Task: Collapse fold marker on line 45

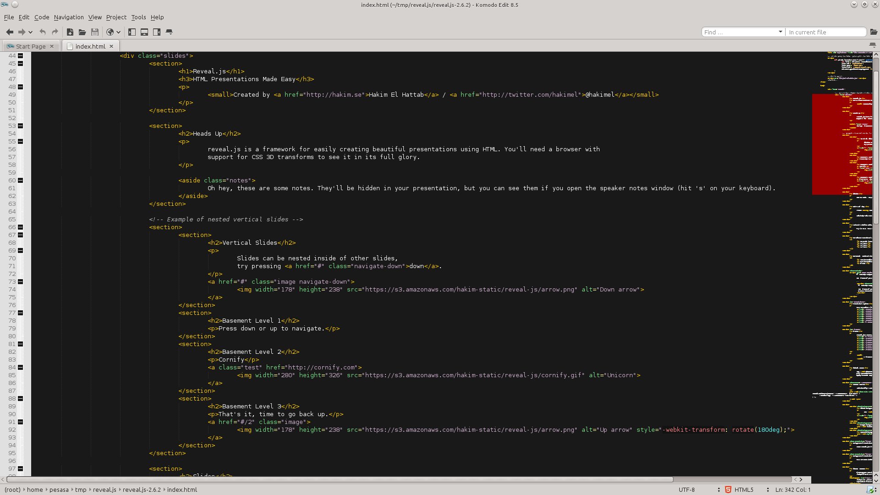Action: [21, 63]
